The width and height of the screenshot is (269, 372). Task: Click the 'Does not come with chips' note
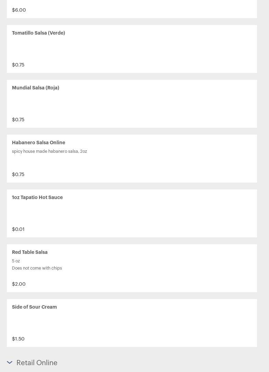coord(37,268)
